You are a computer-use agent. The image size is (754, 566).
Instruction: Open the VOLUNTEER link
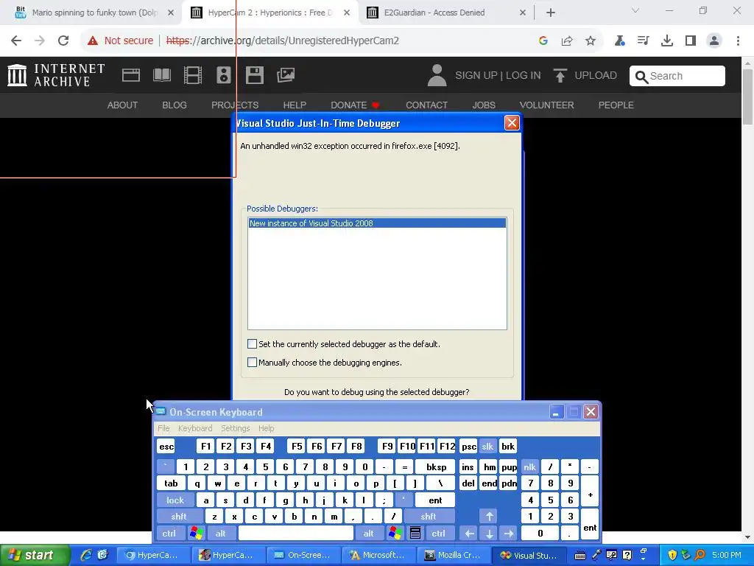point(546,105)
